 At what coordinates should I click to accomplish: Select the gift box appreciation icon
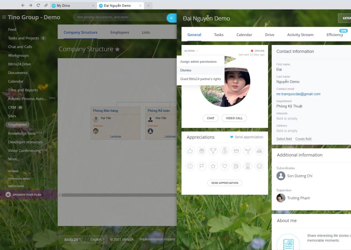pyautogui.click(x=202, y=151)
